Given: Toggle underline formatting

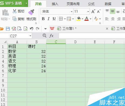Looking at the screenshot, I should pos(54,19).
